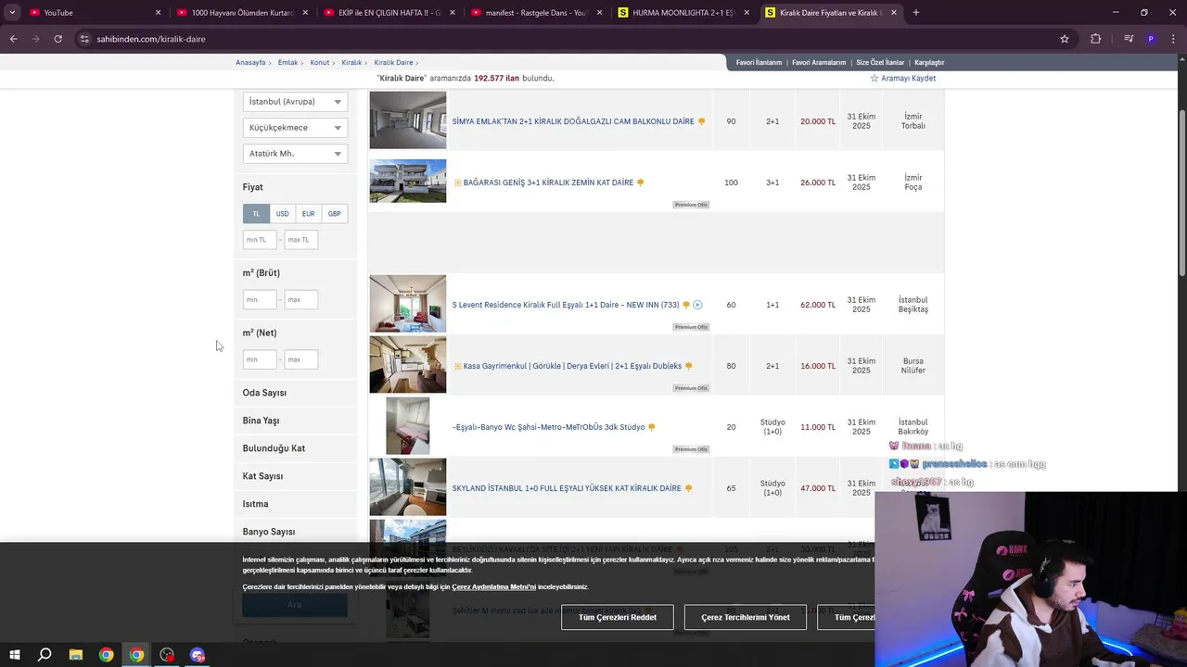The width and height of the screenshot is (1187, 667).
Task: Click the min TL price field
Action: (x=260, y=240)
